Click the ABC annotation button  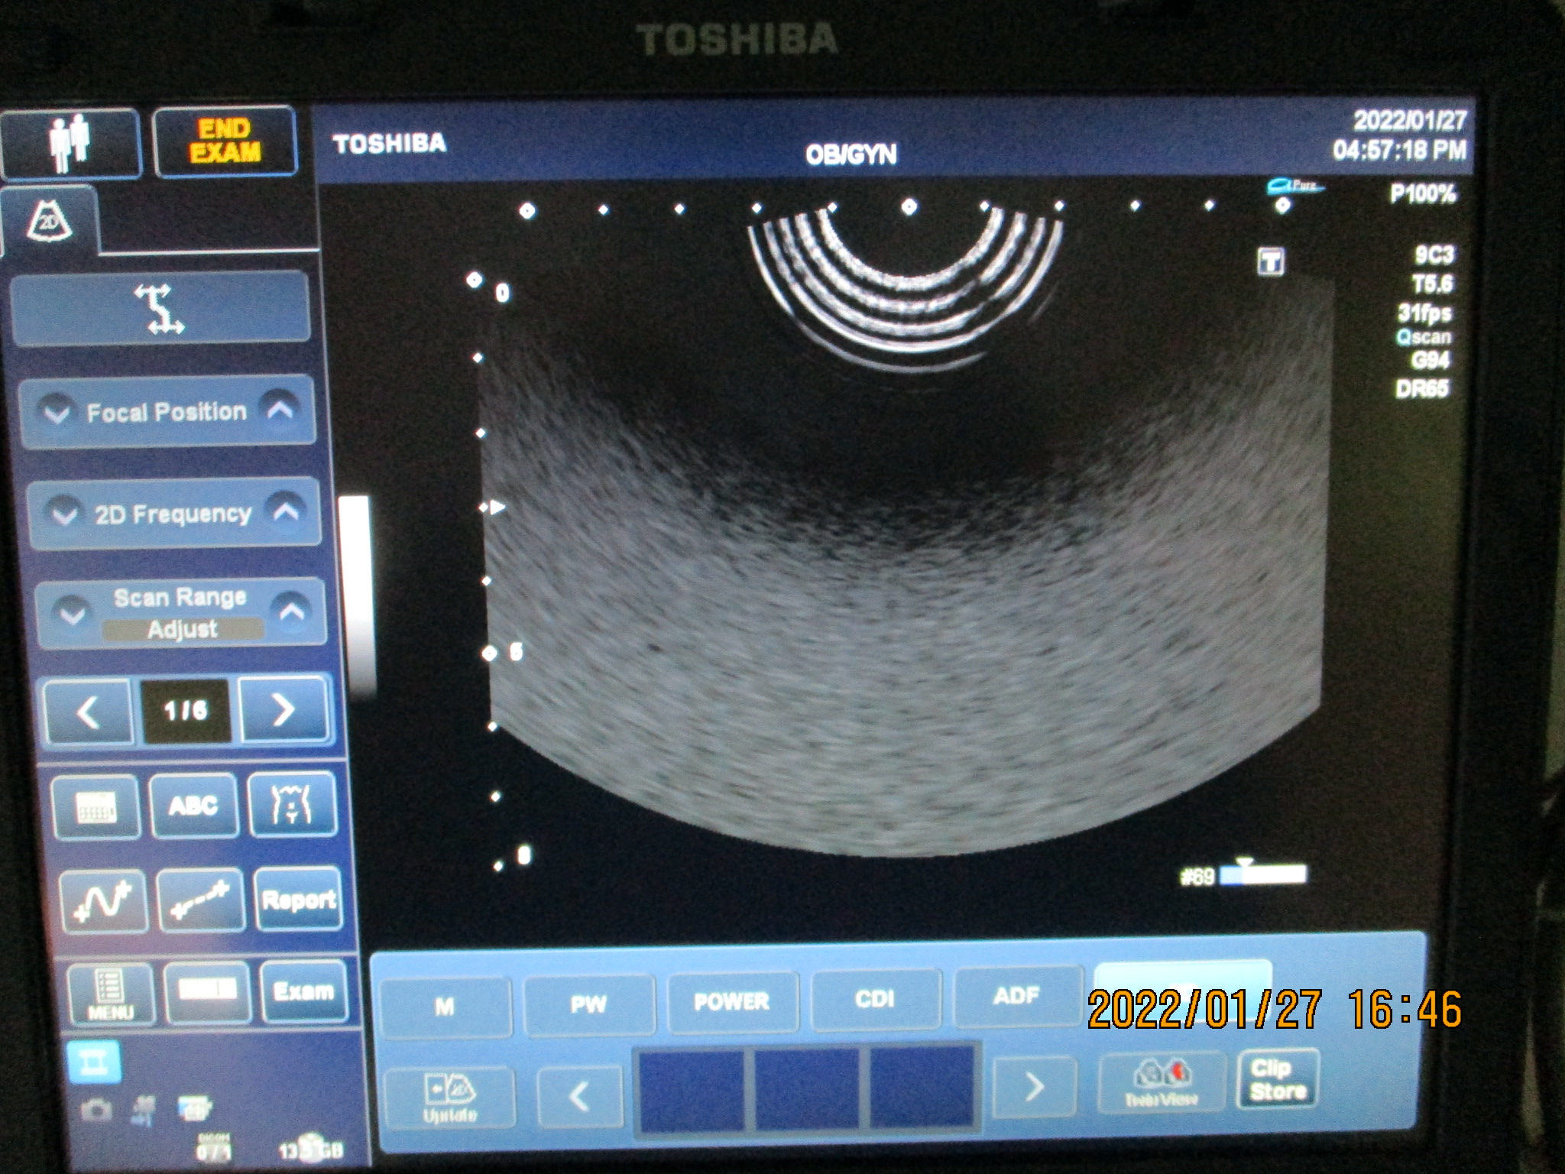(x=193, y=806)
